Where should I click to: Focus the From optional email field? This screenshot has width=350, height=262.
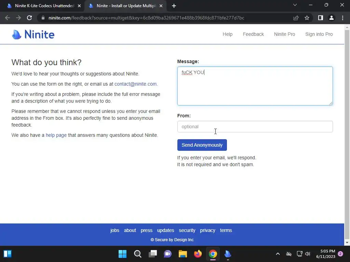pos(255,127)
